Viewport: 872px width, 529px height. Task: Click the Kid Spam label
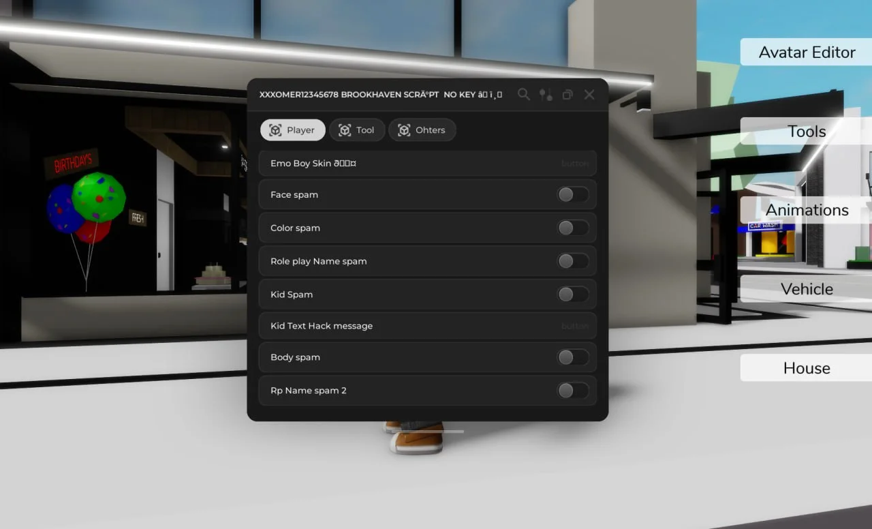(292, 294)
